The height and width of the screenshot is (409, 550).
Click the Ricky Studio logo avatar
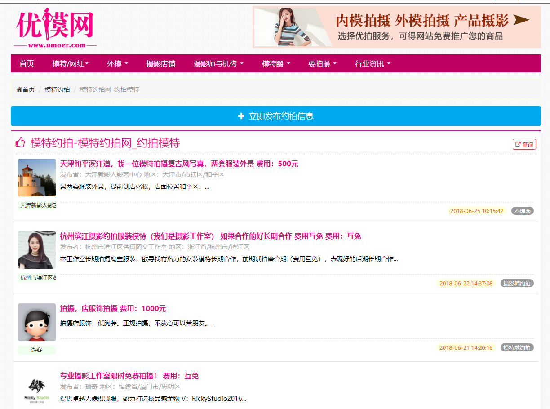point(37,389)
